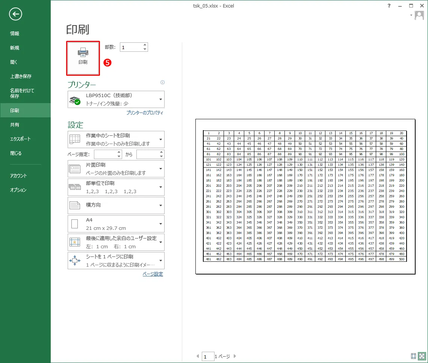Open the custom margins dropdown
The height and width of the screenshot is (363, 428).
coord(116,242)
